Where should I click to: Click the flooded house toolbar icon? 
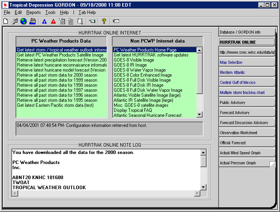pos(32,21)
